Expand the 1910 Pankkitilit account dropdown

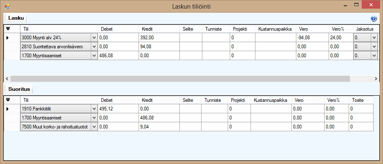pos(94,109)
